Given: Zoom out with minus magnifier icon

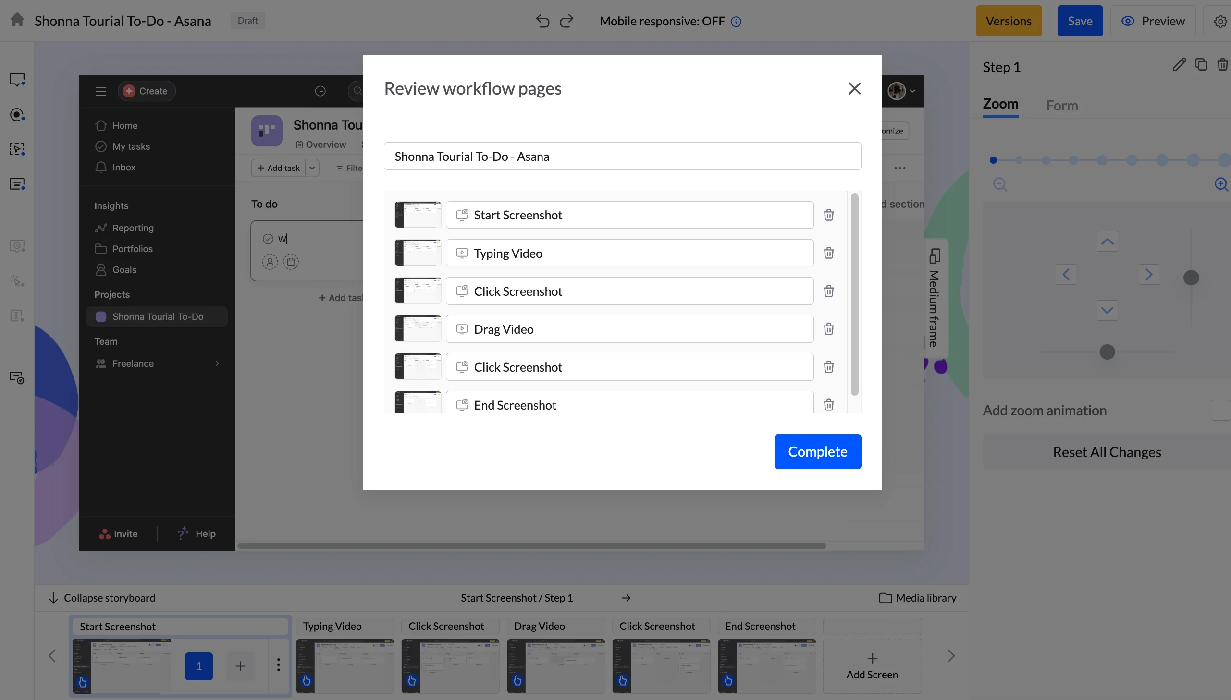Looking at the screenshot, I should tap(1000, 184).
